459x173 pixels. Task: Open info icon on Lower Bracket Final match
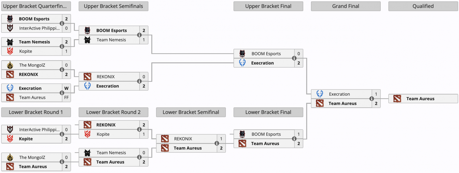coord(294,139)
